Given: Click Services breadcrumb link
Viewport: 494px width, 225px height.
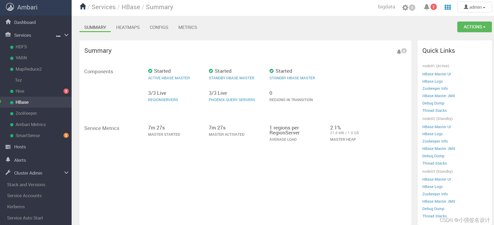Looking at the screenshot, I should (103, 7).
